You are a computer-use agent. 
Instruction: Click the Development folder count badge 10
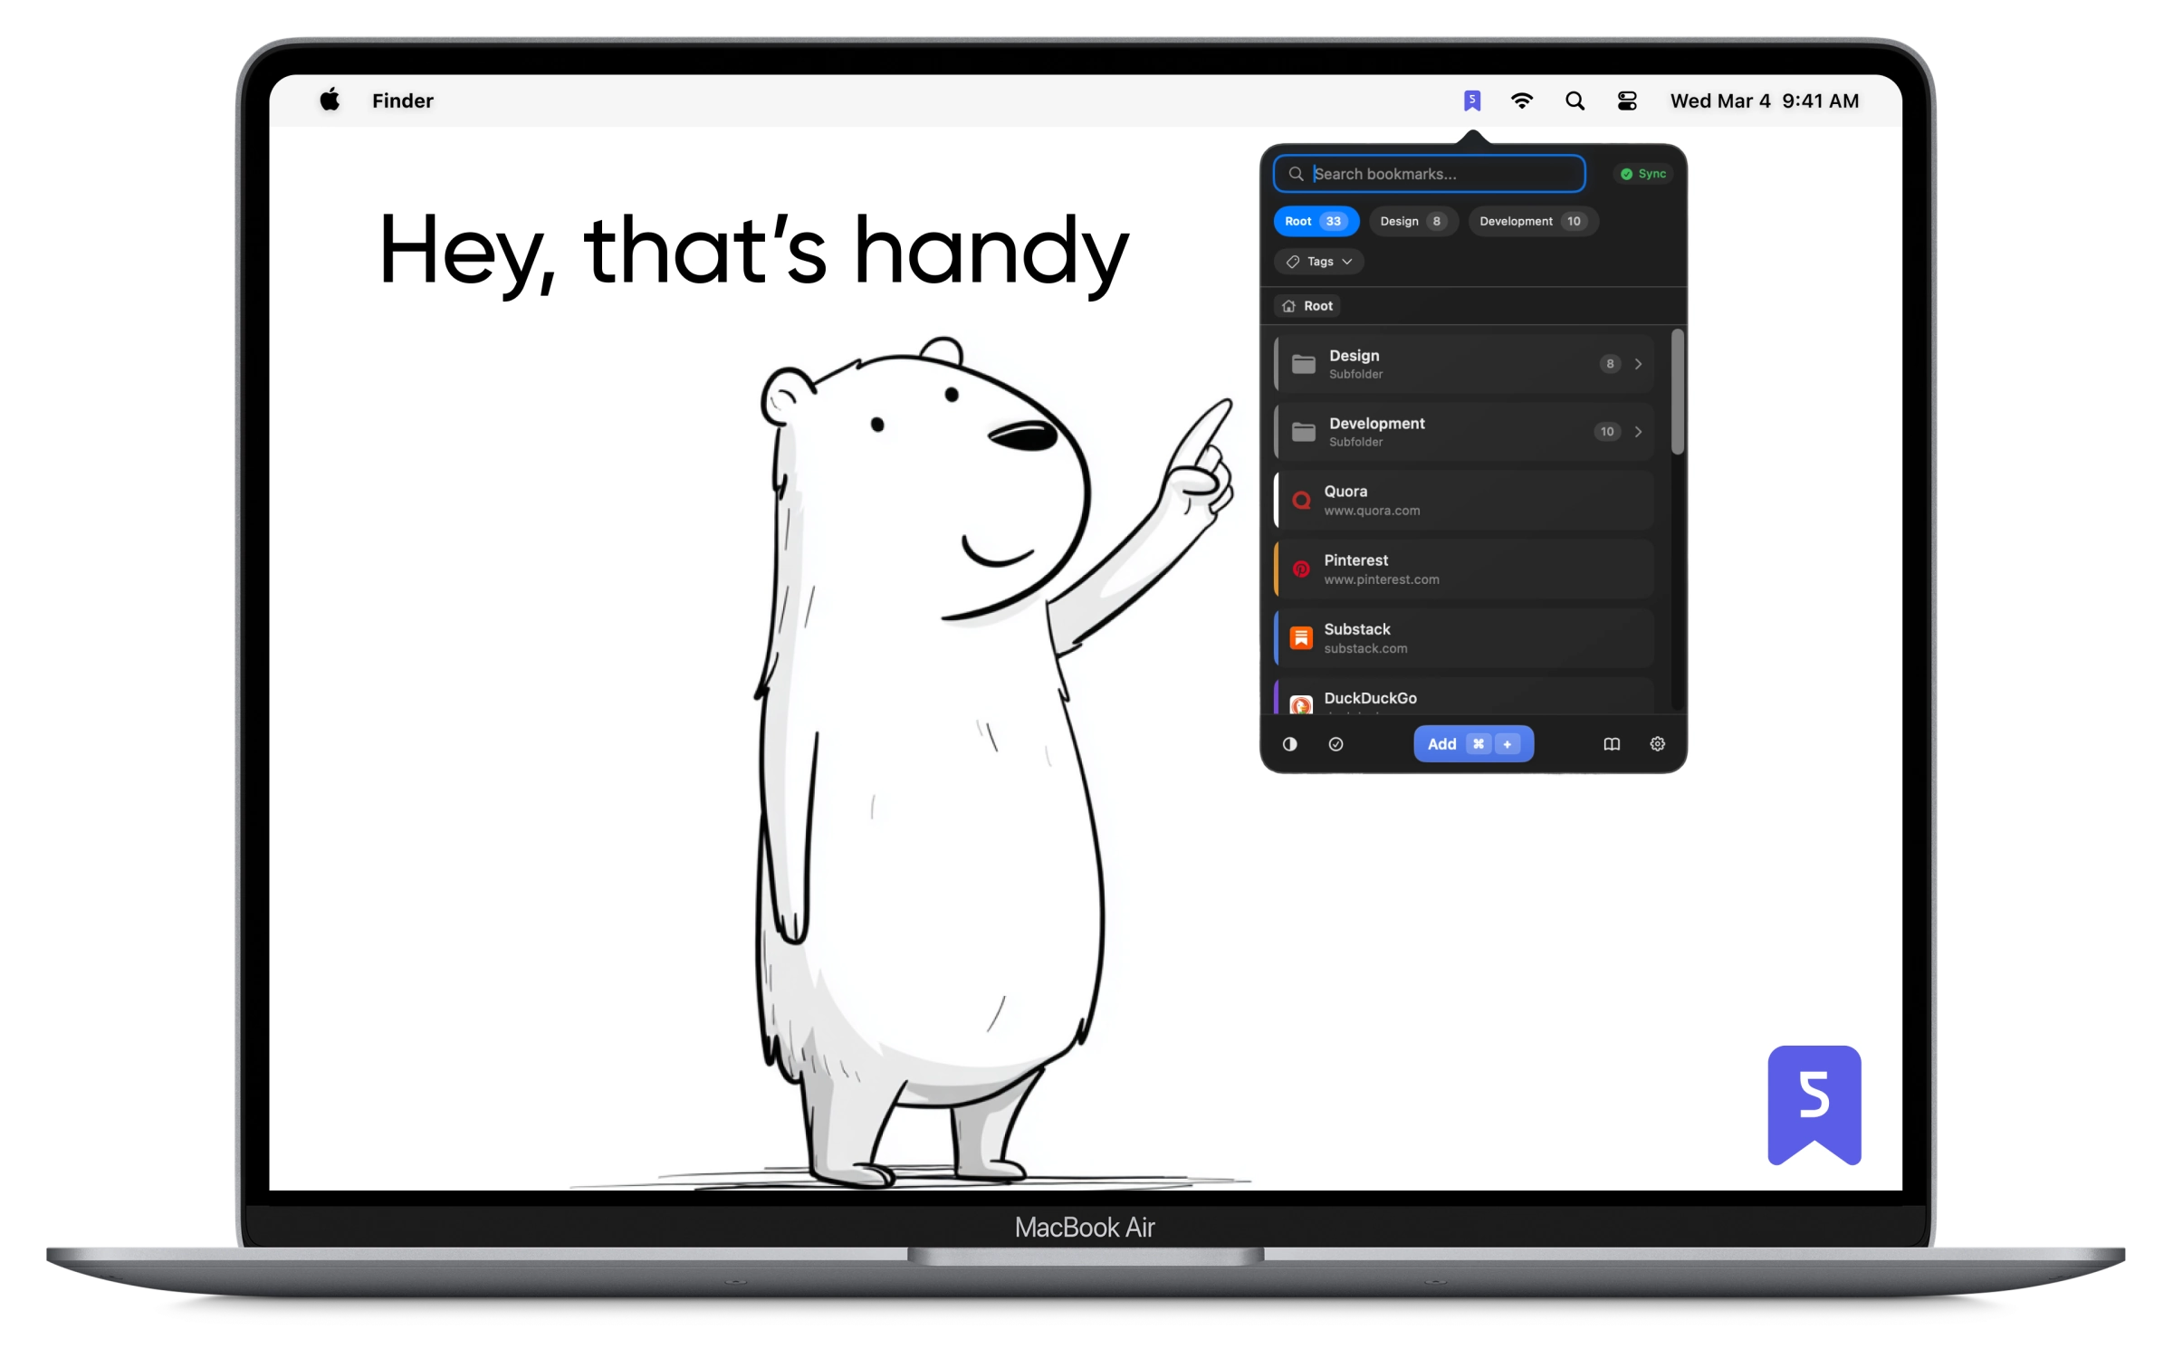pyautogui.click(x=1607, y=432)
